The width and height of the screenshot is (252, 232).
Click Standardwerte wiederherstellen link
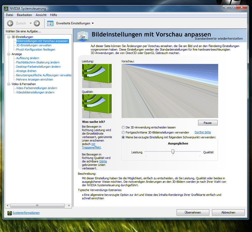click(219, 39)
